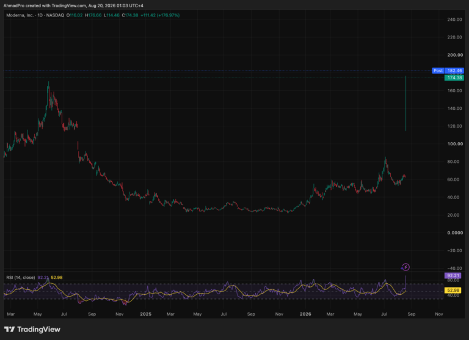
Task: Click the close value C174.38
Action: 130,15
